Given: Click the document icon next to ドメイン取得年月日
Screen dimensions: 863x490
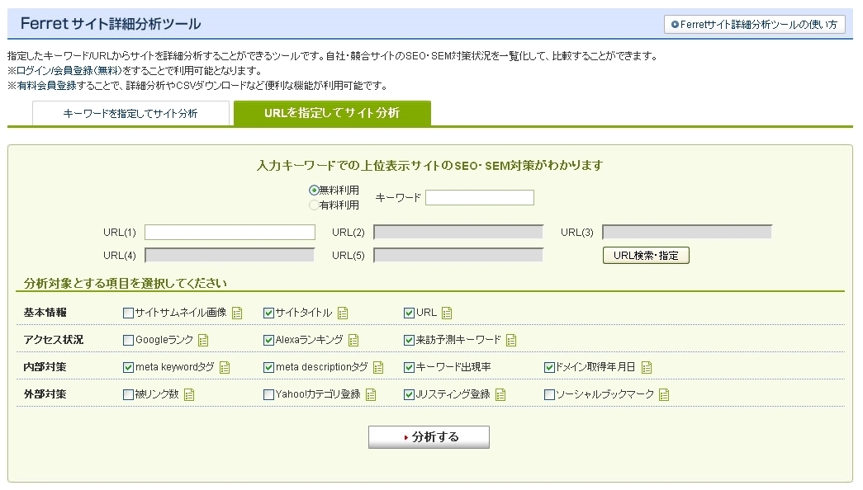Looking at the screenshot, I should (647, 367).
